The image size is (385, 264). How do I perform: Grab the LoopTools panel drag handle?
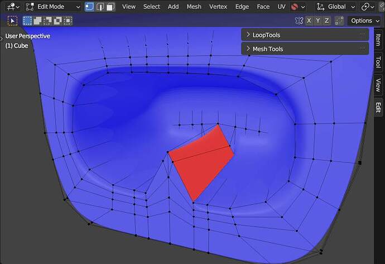pyautogui.click(x=362, y=34)
